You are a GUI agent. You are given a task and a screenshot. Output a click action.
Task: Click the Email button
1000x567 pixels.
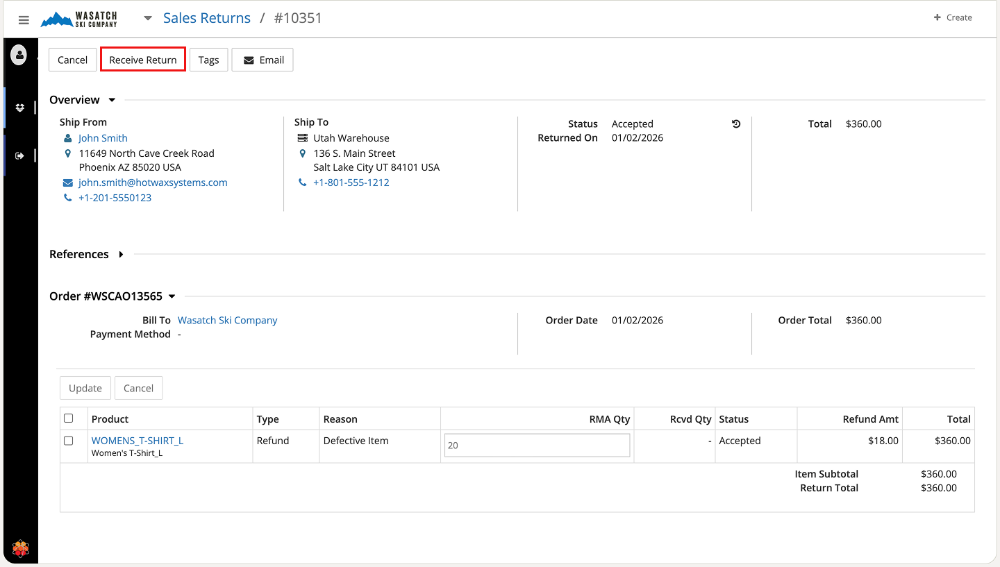point(262,60)
